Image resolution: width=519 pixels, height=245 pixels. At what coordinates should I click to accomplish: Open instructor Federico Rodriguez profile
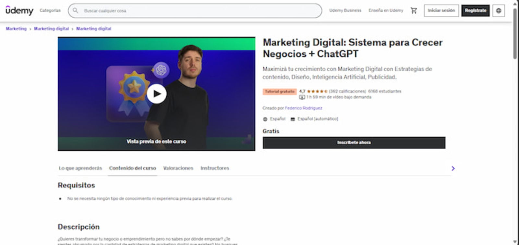[303, 108]
